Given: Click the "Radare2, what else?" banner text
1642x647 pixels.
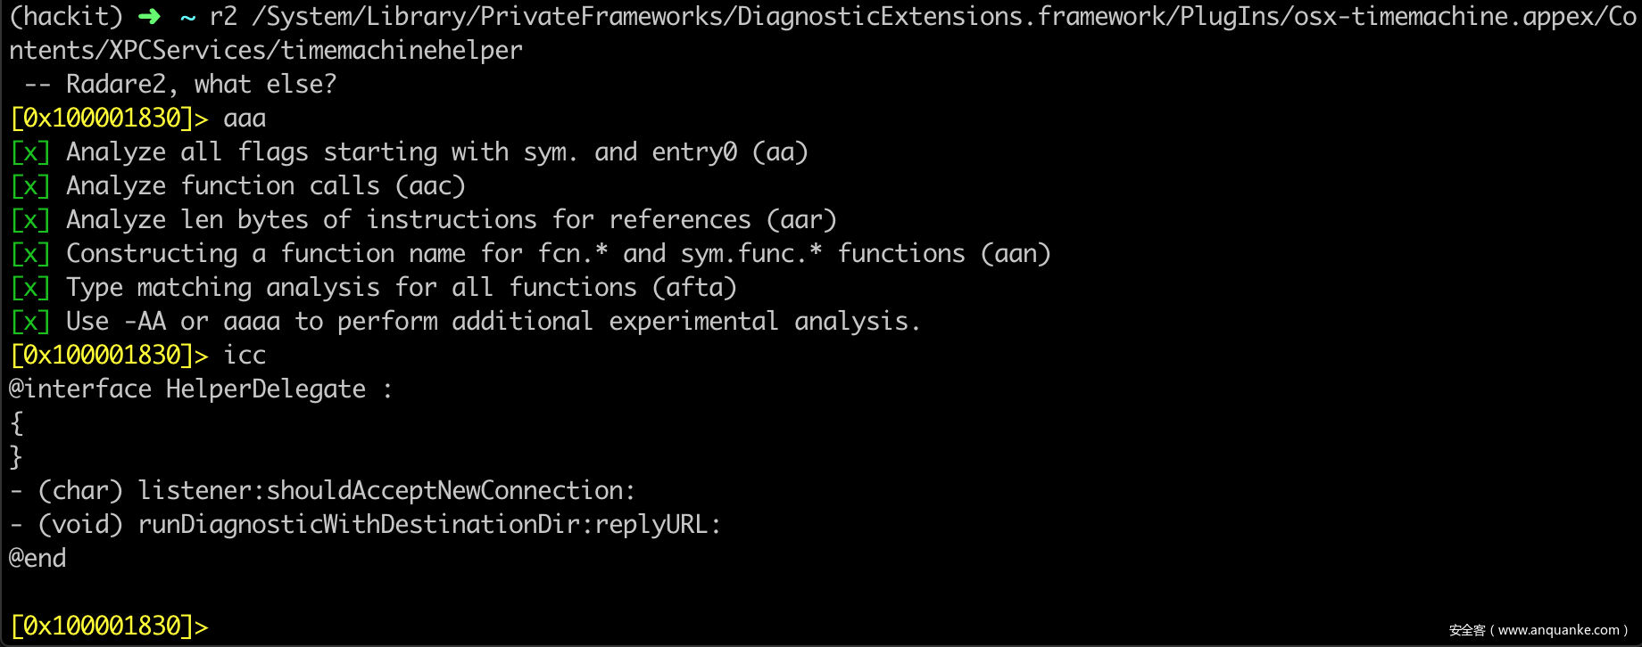Looking at the screenshot, I should coord(201,85).
